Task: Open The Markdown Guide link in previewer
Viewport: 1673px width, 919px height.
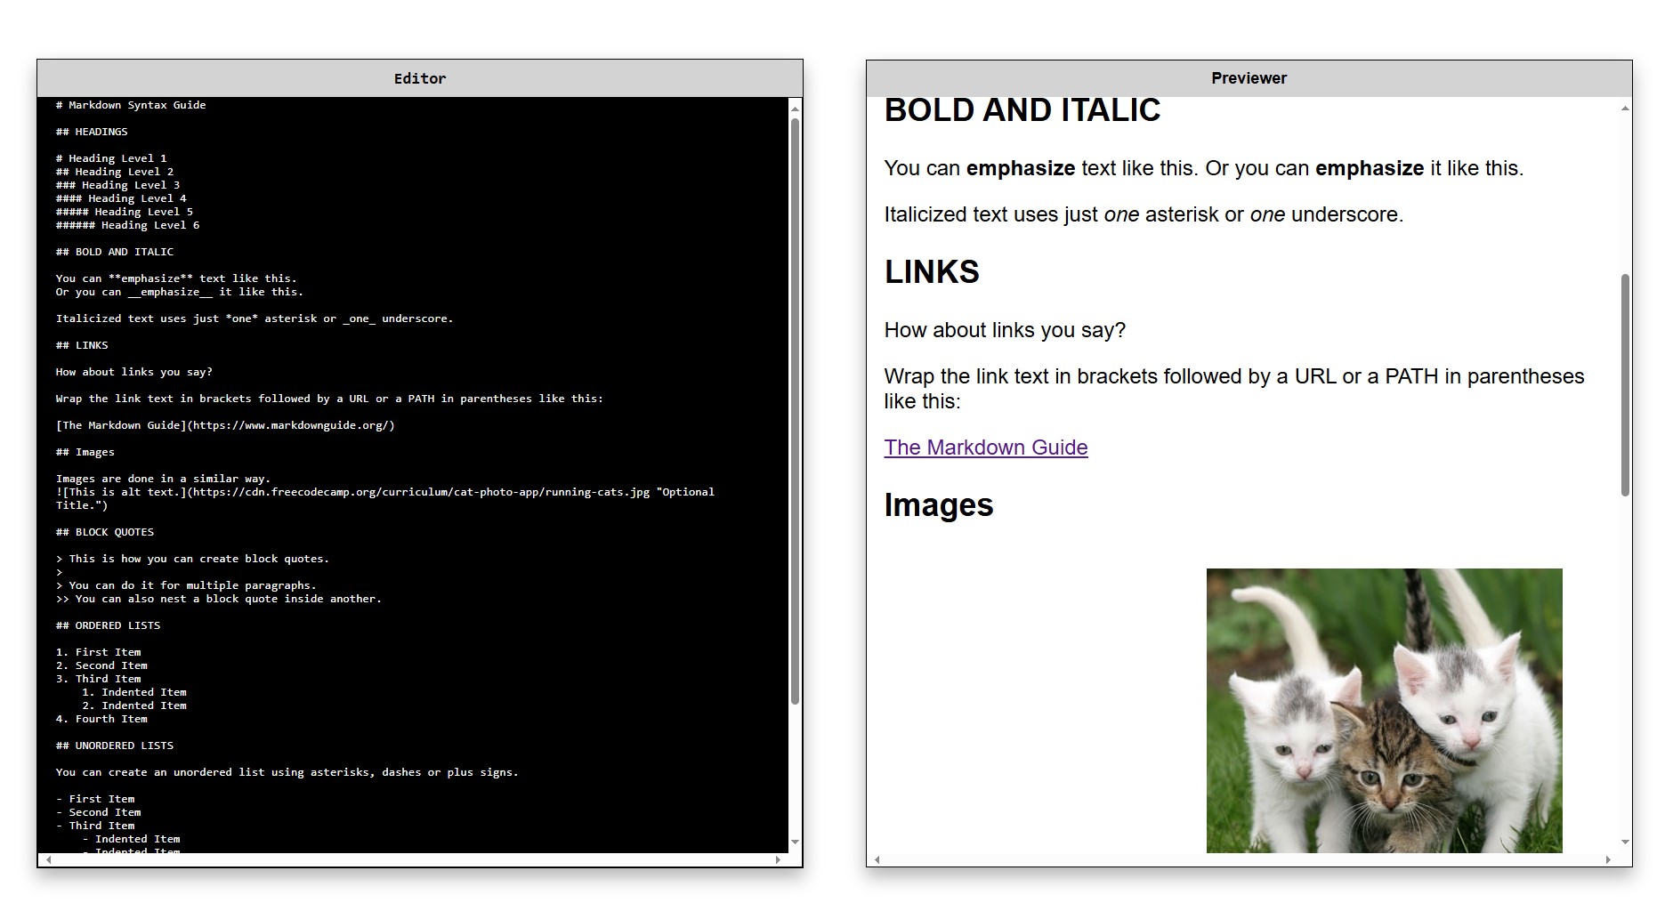Action: click(x=985, y=447)
